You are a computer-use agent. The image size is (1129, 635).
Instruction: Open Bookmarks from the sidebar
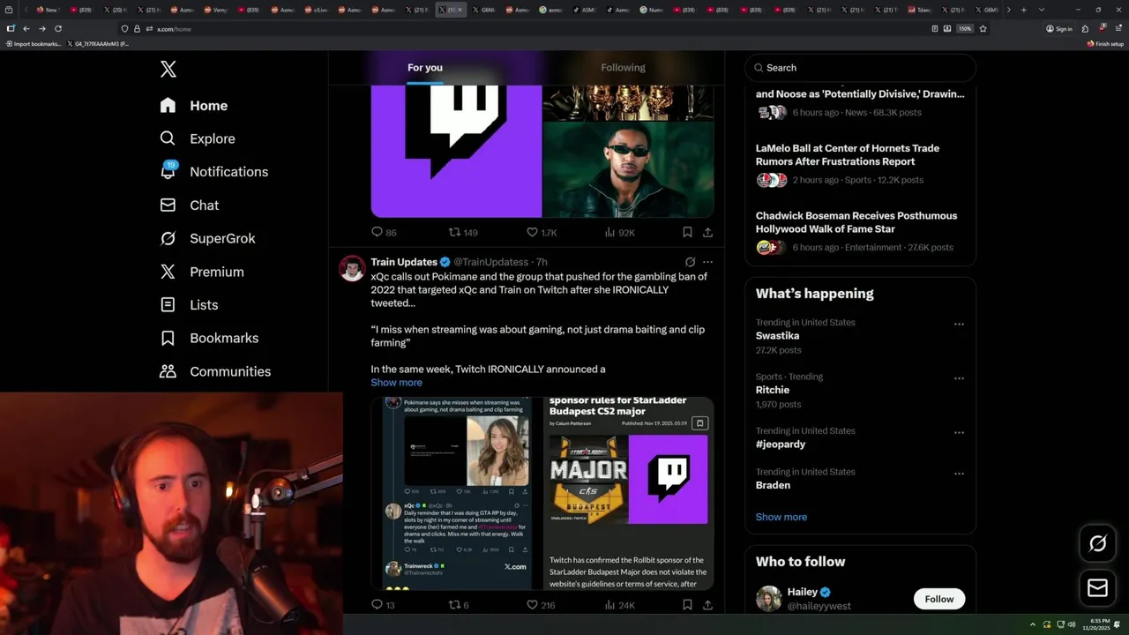tap(210, 338)
